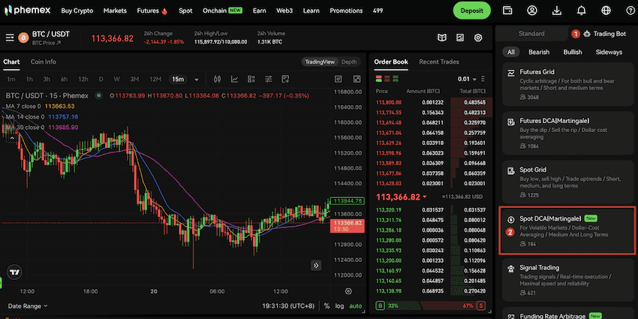Click the chart time axis target icon
Screen dimensions: 638x319
click(x=348, y=291)
